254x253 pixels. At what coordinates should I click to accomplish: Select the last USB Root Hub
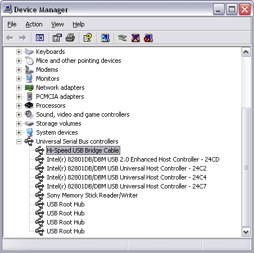click(x=66, y=231)
